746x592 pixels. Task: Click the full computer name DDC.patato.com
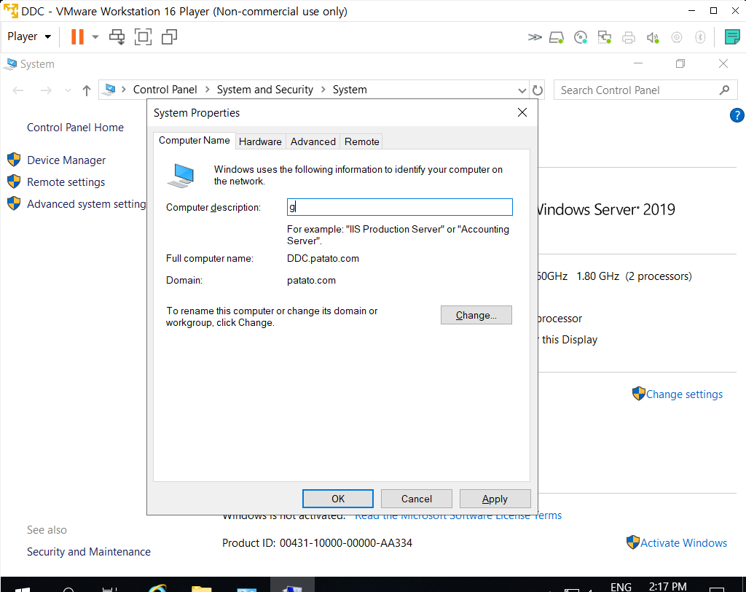point(323,258)
